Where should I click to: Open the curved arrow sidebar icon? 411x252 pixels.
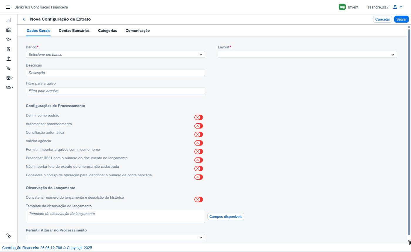tap(9, 40)
